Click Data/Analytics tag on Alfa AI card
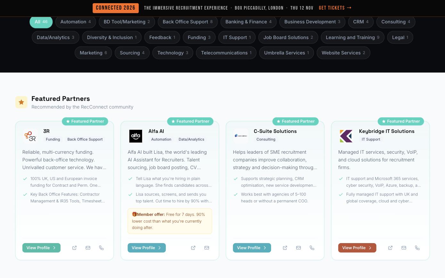 coord(191,139)
